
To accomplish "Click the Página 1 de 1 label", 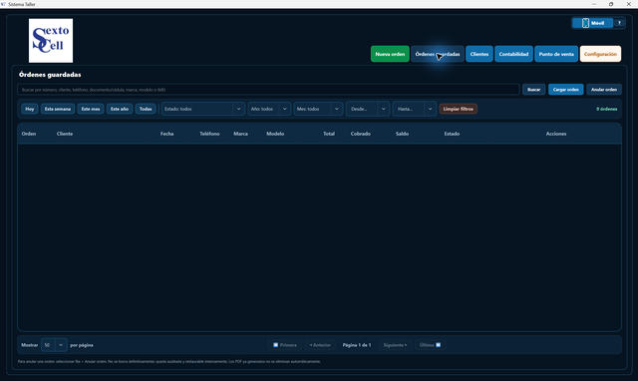I will click(357, 345).
